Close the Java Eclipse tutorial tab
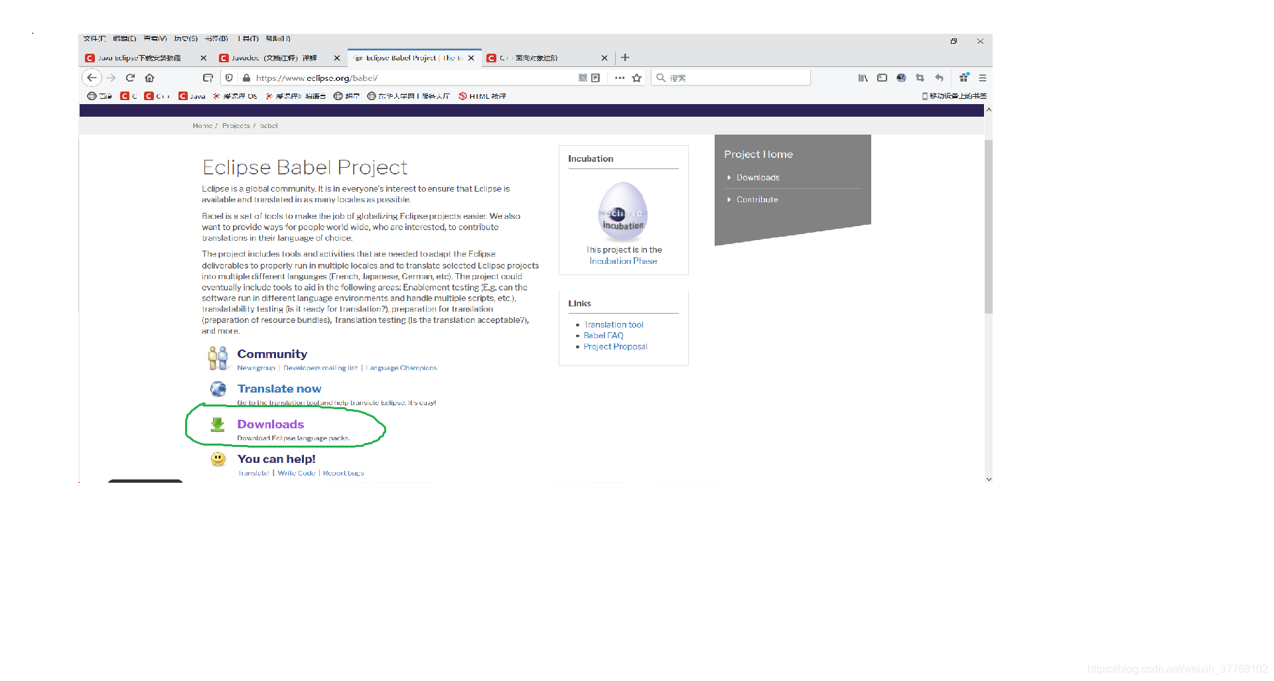 pos(203,58)
